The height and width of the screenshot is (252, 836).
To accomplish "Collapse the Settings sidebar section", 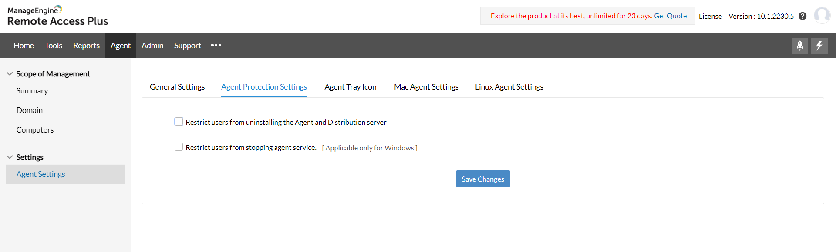I will pyautogui.click(x=10, y=157).
